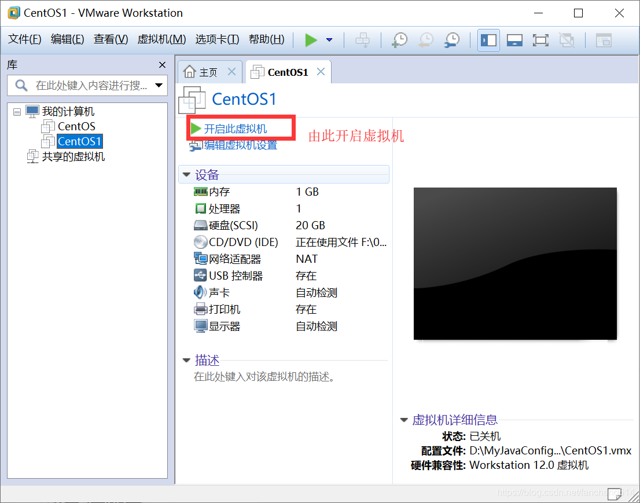
Task: Click the config file path CentOS1.vmx
Action: click(550, 451)
